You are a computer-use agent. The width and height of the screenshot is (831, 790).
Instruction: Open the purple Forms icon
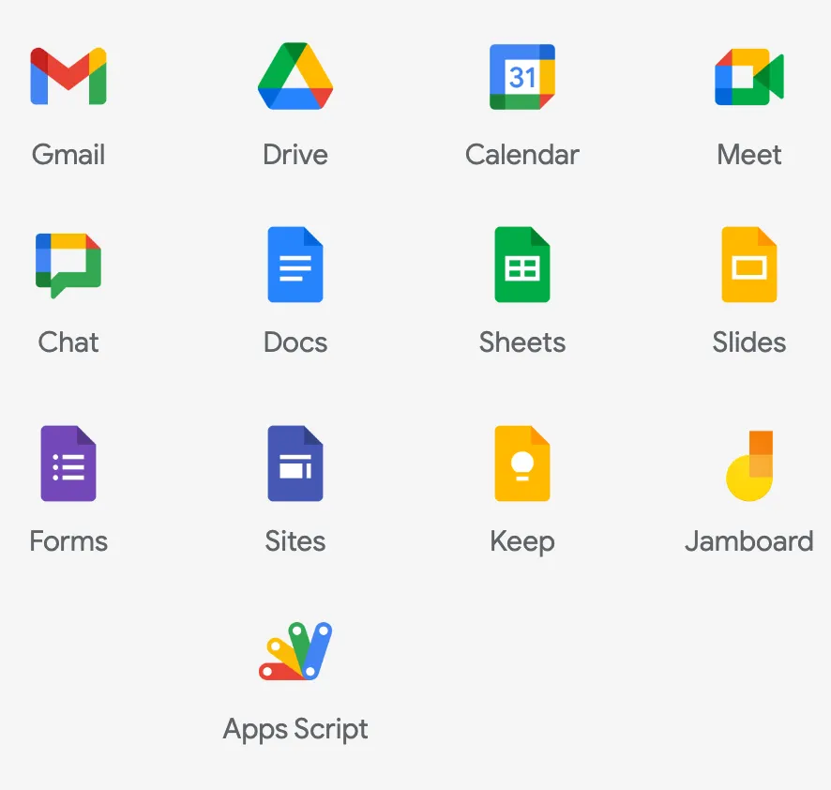tap(68, 463)
